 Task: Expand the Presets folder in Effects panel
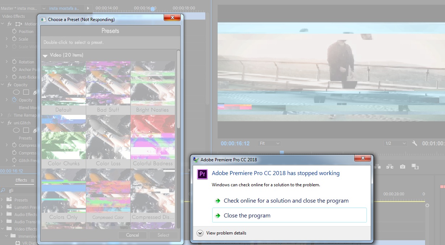[2, 200]
